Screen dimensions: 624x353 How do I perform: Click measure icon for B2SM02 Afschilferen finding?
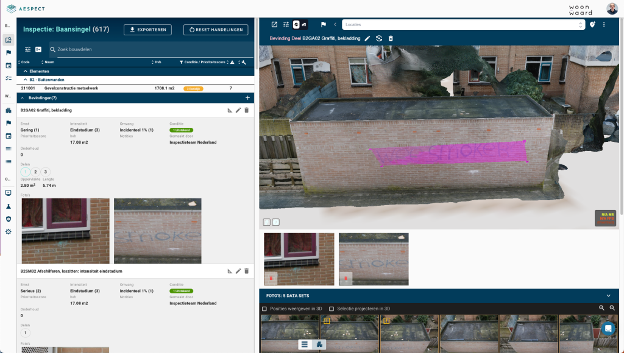230,271
